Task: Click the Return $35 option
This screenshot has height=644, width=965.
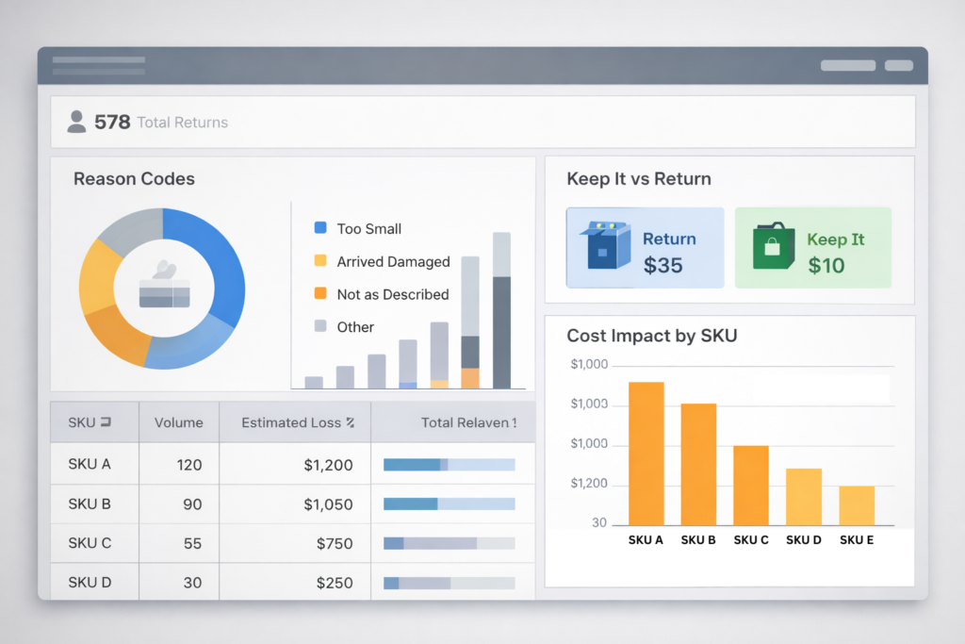Action: 645,246
